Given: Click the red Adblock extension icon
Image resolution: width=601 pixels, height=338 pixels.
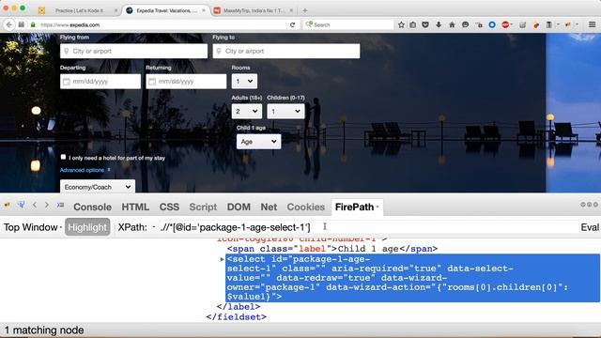Looking at the screenshot, I should tap(505, 24).
